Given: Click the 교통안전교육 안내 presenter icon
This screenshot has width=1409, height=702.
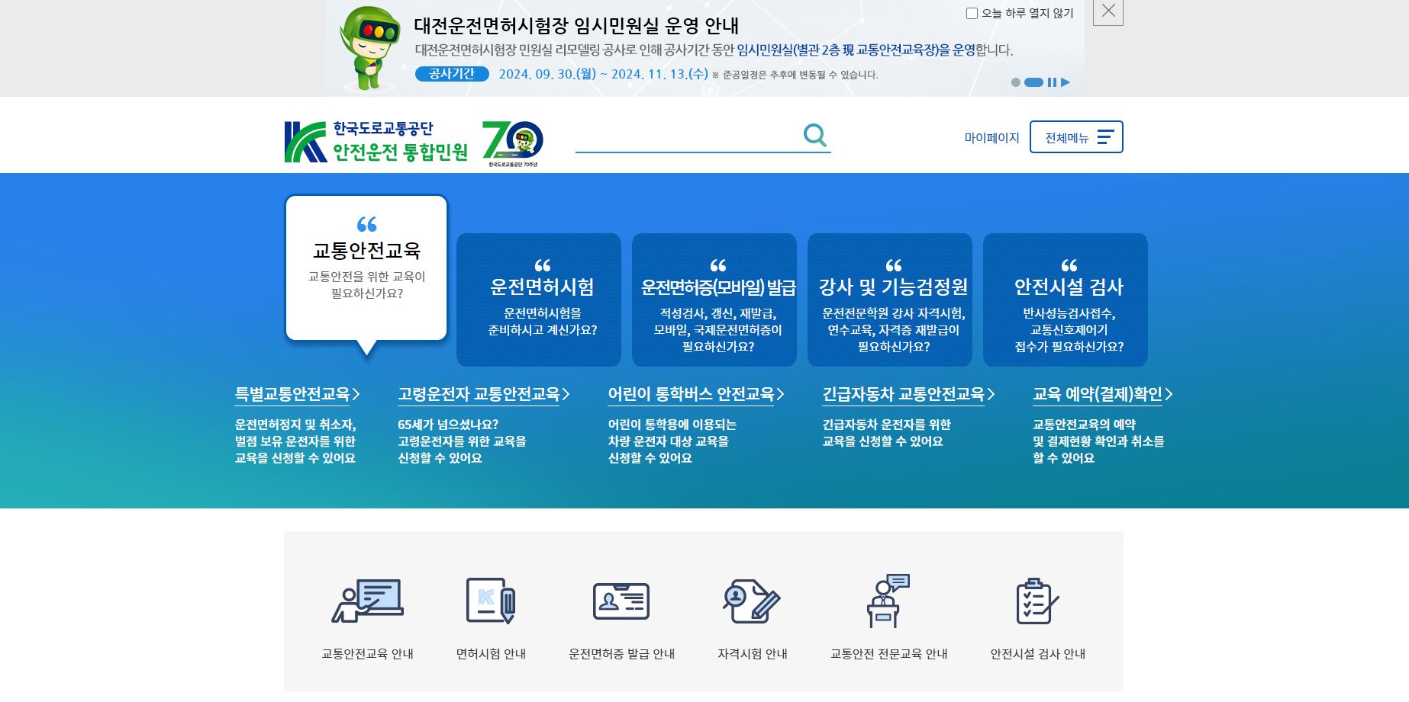Looking at the screenshot, I should click(x=367, y=601).
